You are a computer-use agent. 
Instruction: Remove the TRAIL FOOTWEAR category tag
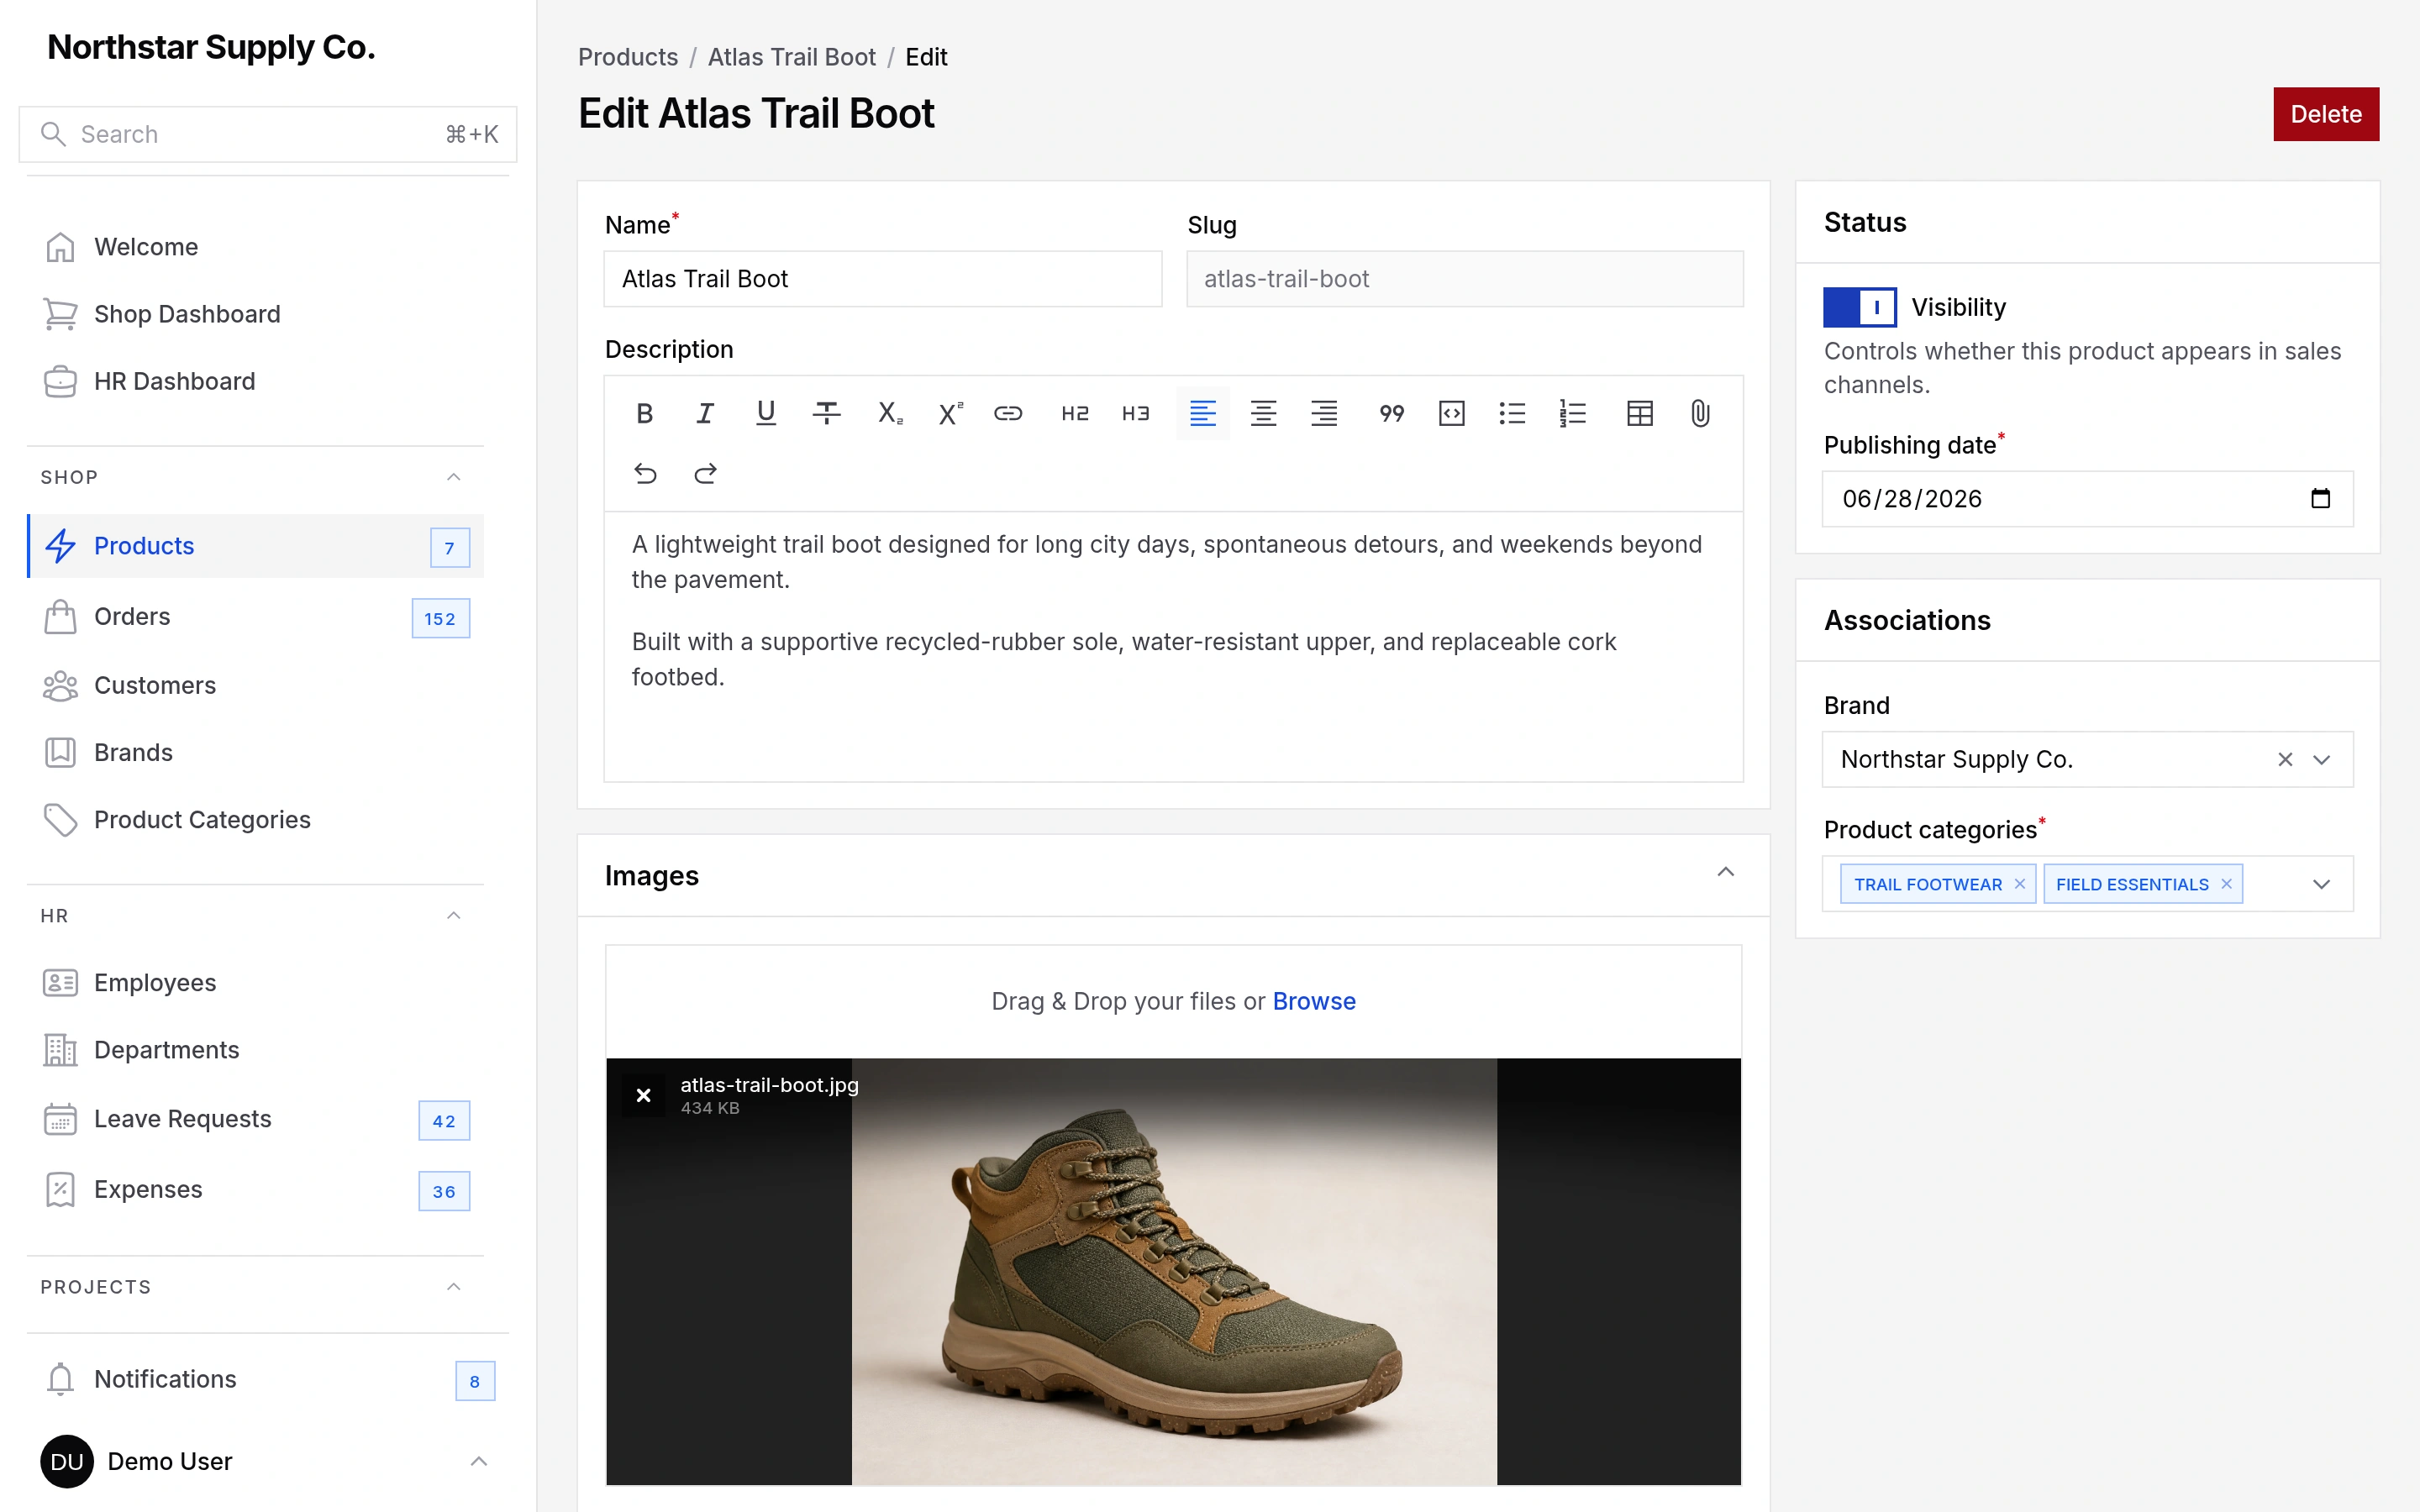click(x=2019, y=884)
